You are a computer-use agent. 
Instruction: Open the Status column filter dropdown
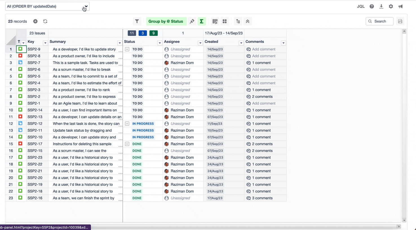click(x=160, y=43)
